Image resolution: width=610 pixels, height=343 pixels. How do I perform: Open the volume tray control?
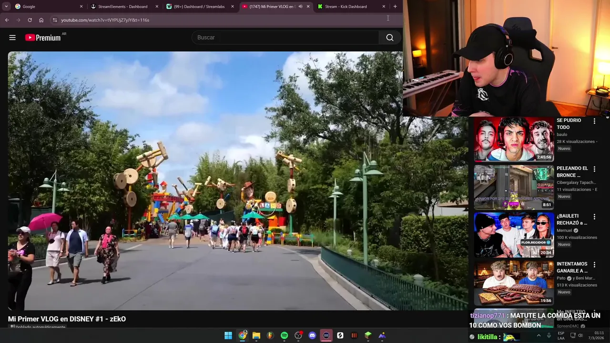point(580,335)
